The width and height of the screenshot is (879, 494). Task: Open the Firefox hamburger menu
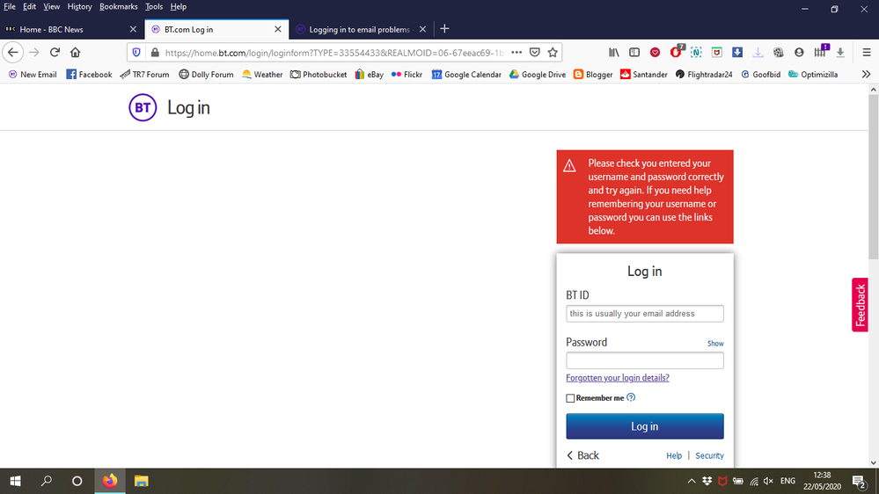point(866,53)
